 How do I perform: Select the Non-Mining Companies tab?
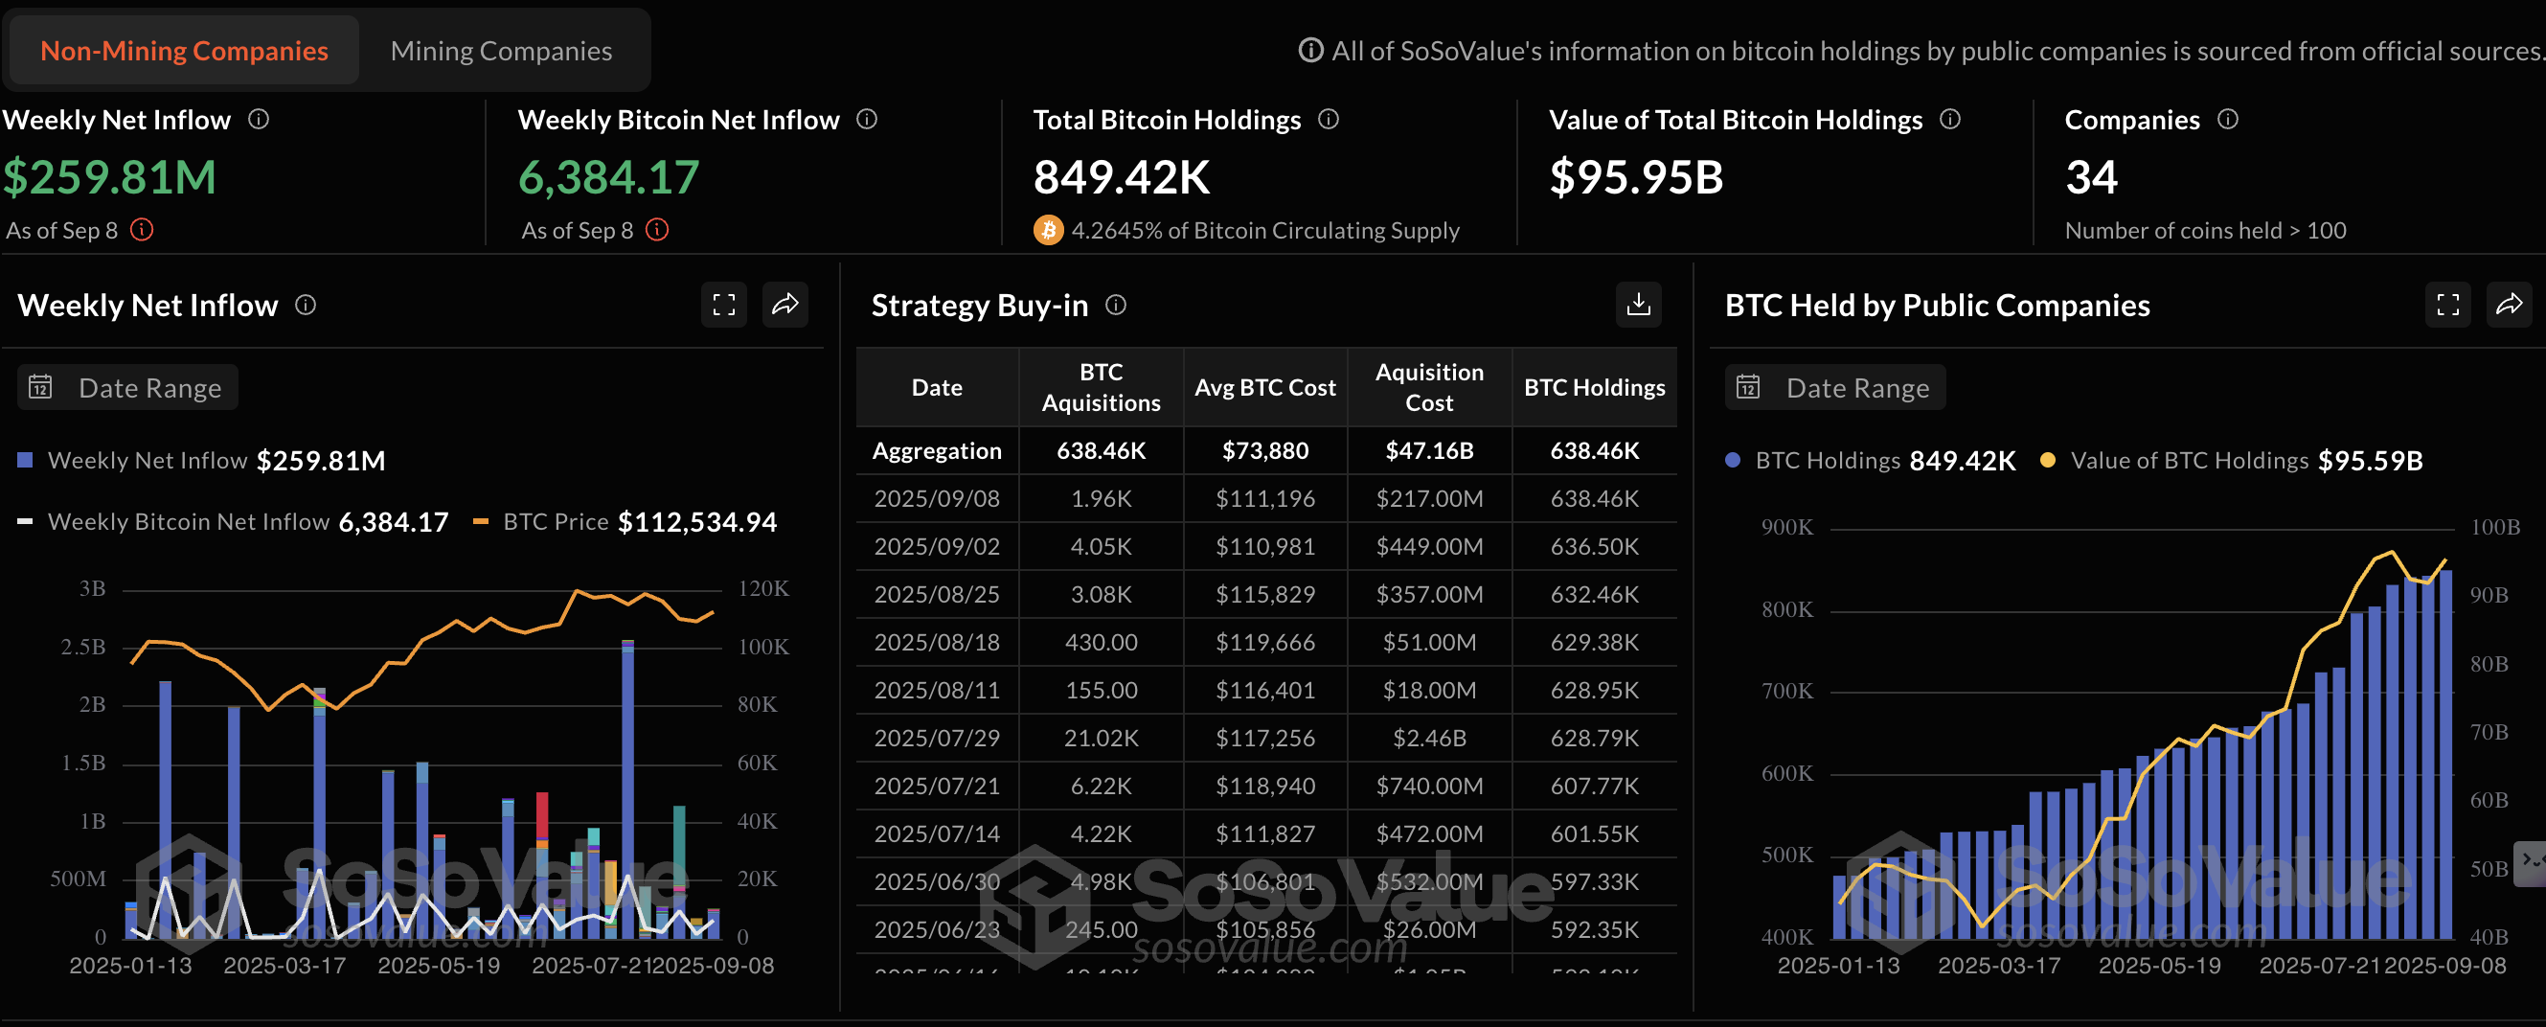pos(183,51)
